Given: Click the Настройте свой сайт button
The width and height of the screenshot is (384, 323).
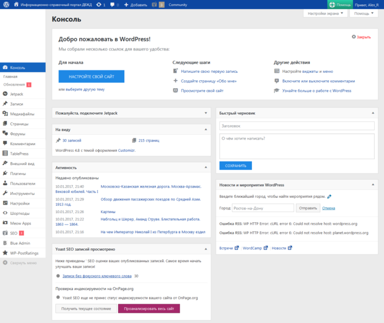Looking at the screenshot, I should pos(91,76).
